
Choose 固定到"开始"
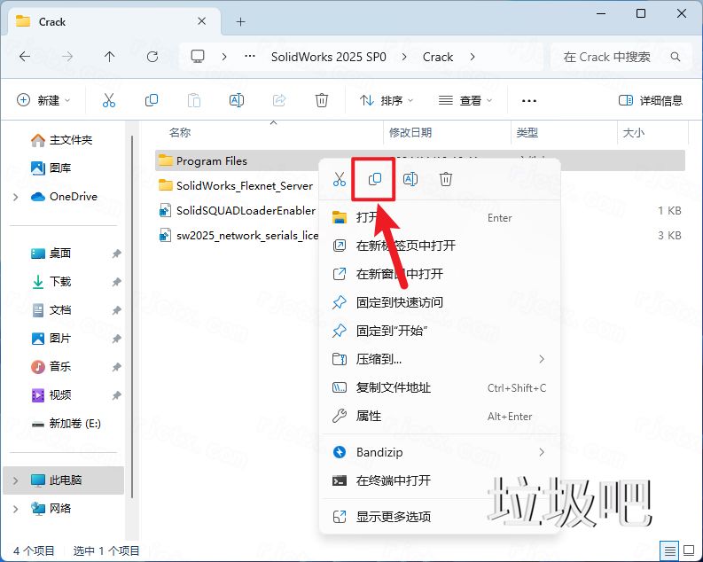[440, 331]
